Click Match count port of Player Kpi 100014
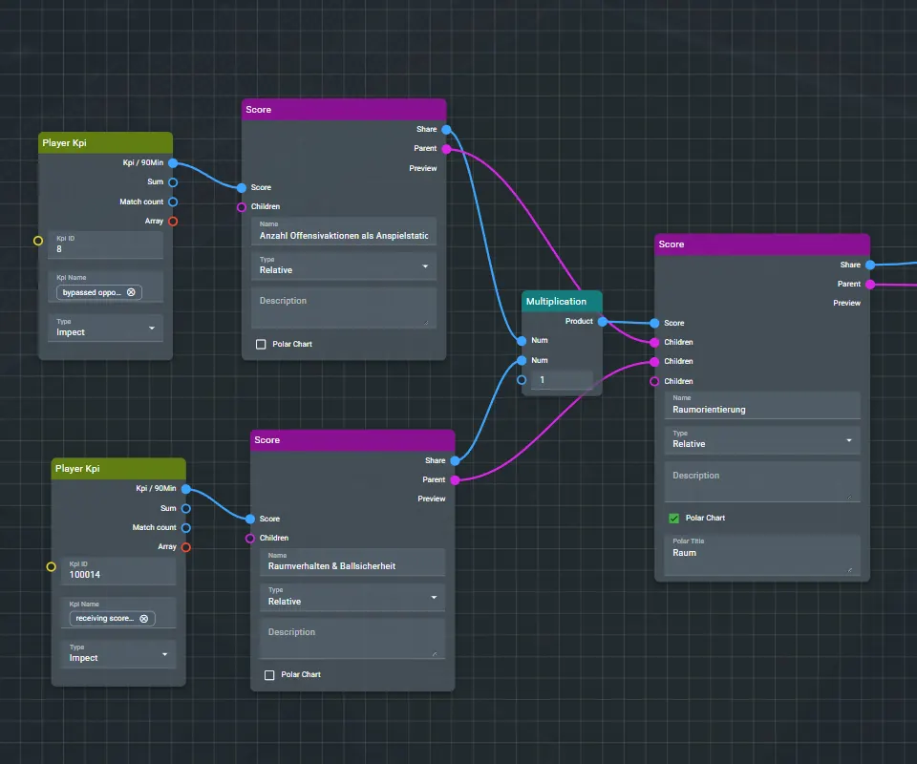 point(186,528)
